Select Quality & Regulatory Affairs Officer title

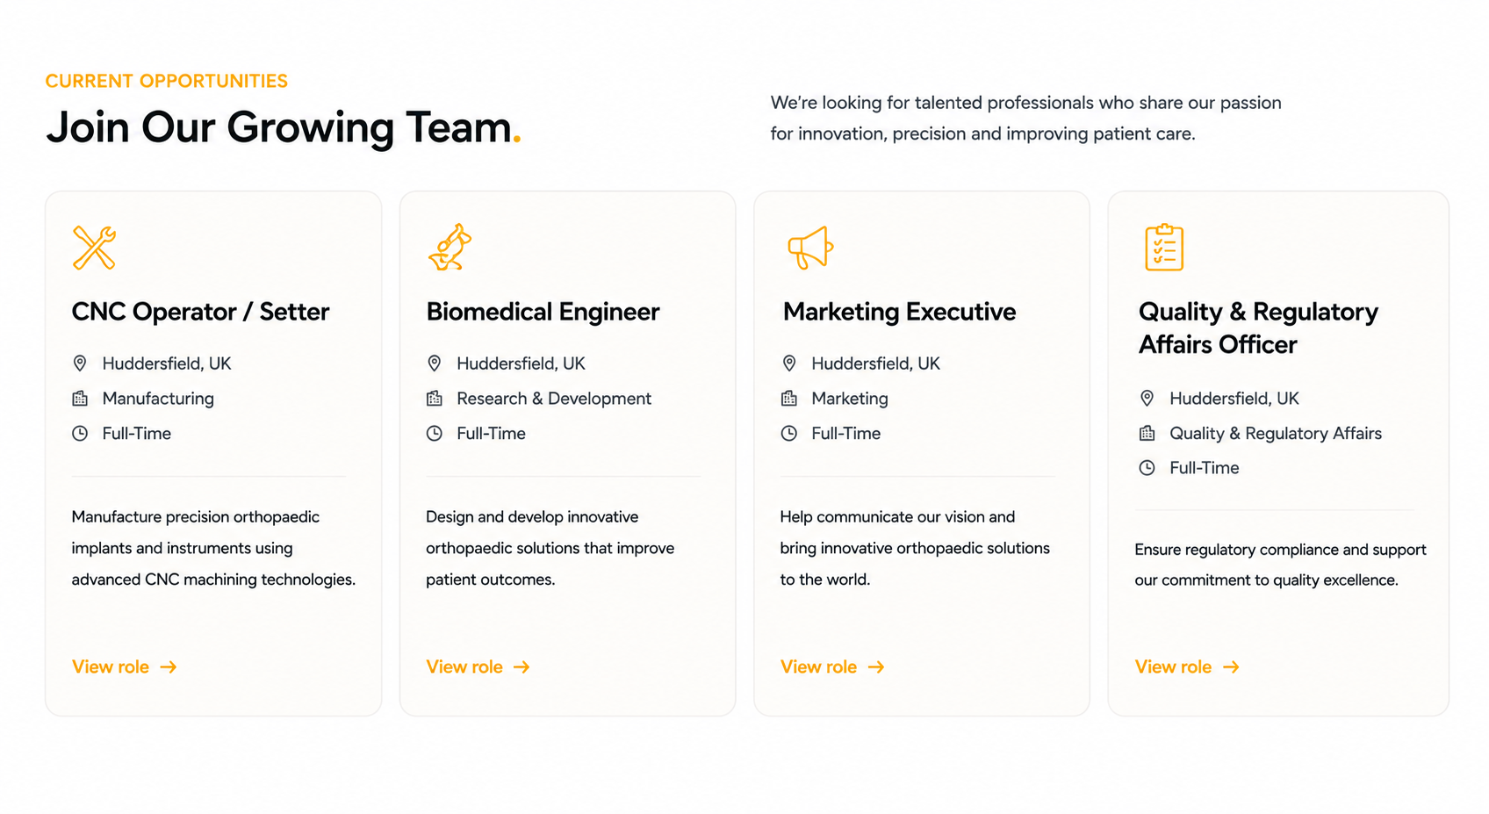(x=1258, y=328)
